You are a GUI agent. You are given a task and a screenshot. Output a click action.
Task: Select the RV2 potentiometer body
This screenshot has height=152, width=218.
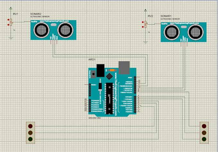pos(146,24)
